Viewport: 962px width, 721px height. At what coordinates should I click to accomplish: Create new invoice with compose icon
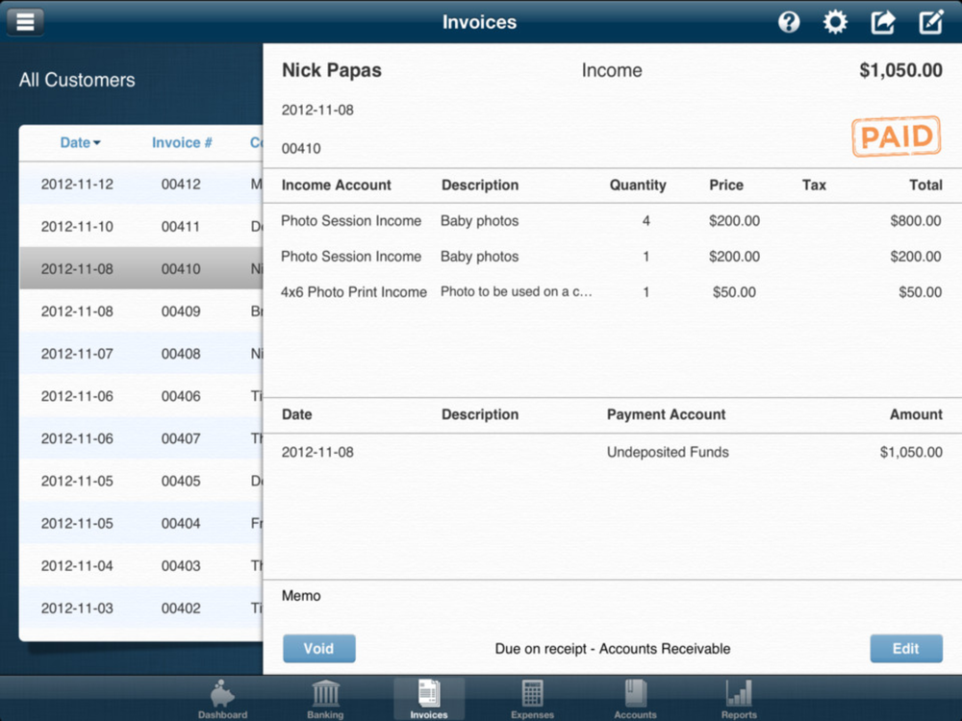point(930,22)
